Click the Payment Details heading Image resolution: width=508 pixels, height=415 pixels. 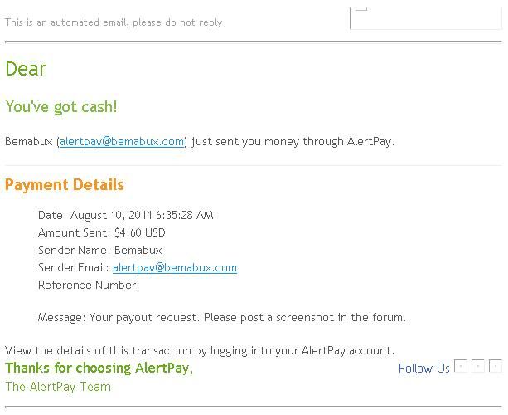click(x=65, y=185)
